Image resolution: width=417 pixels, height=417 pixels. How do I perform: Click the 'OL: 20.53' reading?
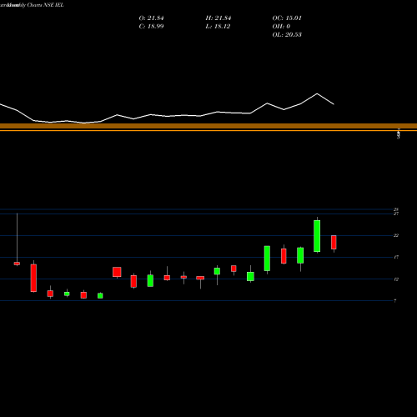click(x=287, y=35)
